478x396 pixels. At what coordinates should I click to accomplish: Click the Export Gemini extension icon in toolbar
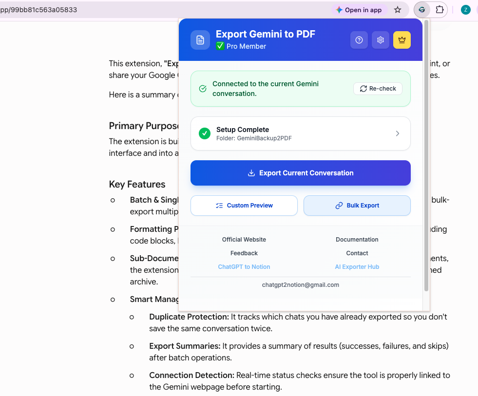coord(422,10)
